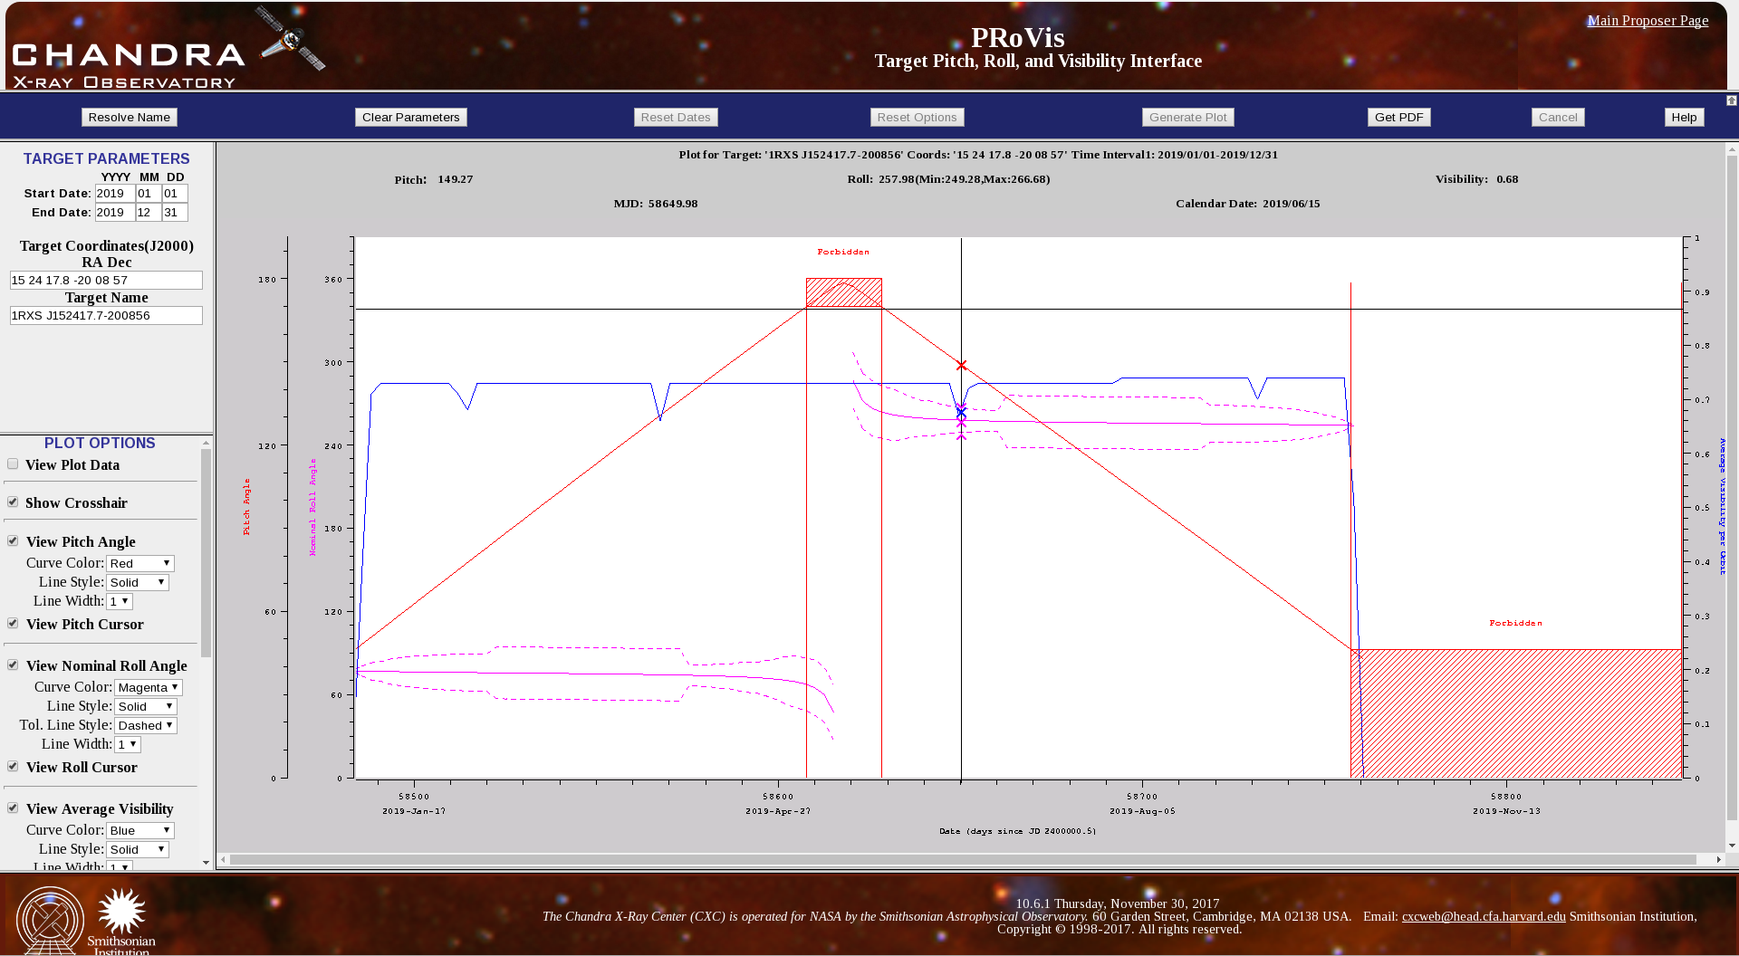Open Average Visibility Curve Color dropdown (Blue)
1739x956 pixels.
140,830
